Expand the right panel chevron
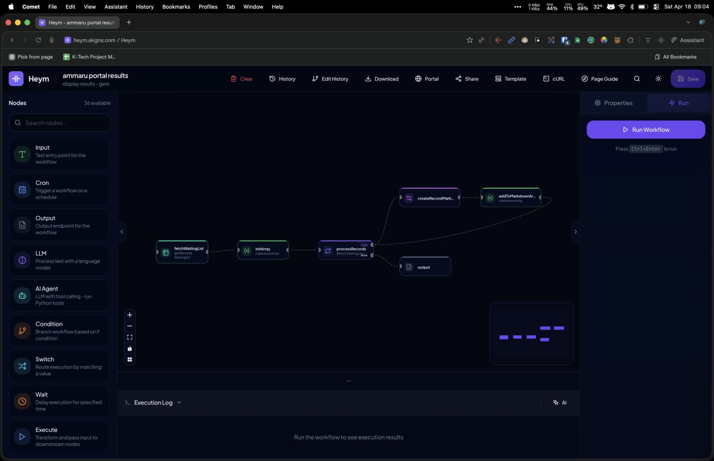The width and height of the screenshot is (714, 461). [x=575, y=231]
